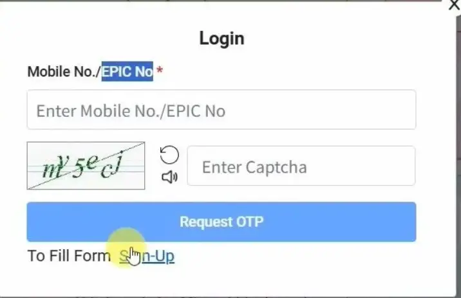Click the Request OTP button
The height and width of the screenshot is (298, 461).
[221, 222]
